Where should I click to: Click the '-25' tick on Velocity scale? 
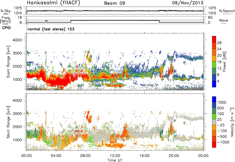click(221, 125)
